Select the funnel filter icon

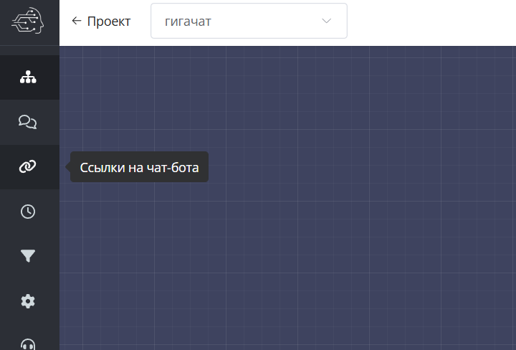pyautogui.click(x=28, y=256)
